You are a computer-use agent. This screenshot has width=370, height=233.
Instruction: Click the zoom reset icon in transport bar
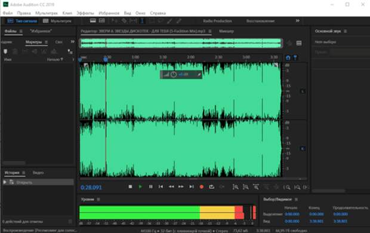(x=256, y=187)
